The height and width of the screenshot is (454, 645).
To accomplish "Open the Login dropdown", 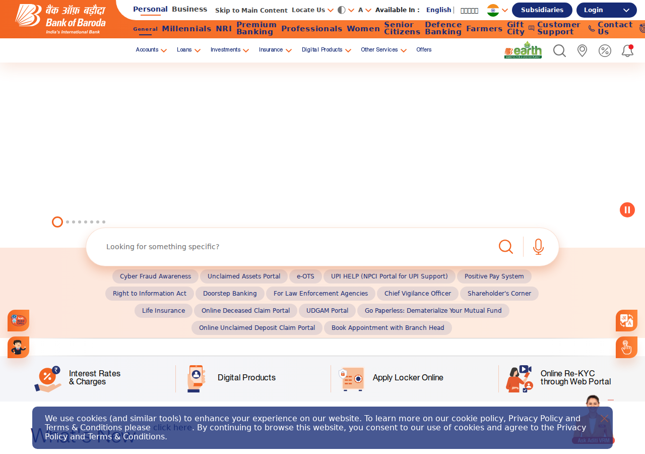I will [607, 10].
